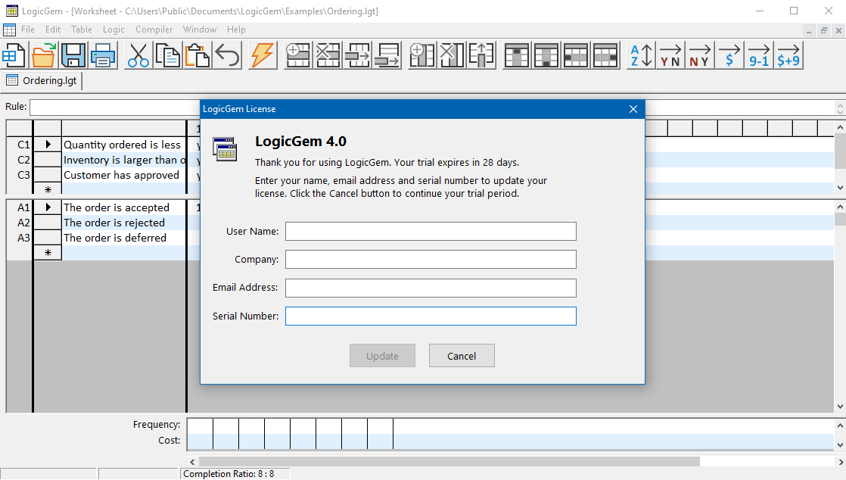This screenshot has height=480, width=846.
Task: Sort rules alphabetically A to Z
Action: [639, 55]
